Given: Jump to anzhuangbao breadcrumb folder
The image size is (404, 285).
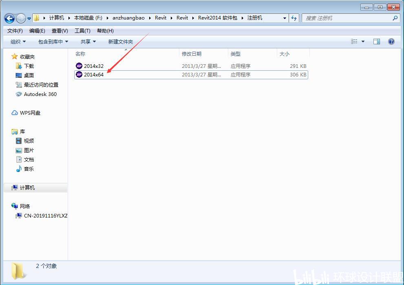Looking at the screenshot, I should 128,18.
